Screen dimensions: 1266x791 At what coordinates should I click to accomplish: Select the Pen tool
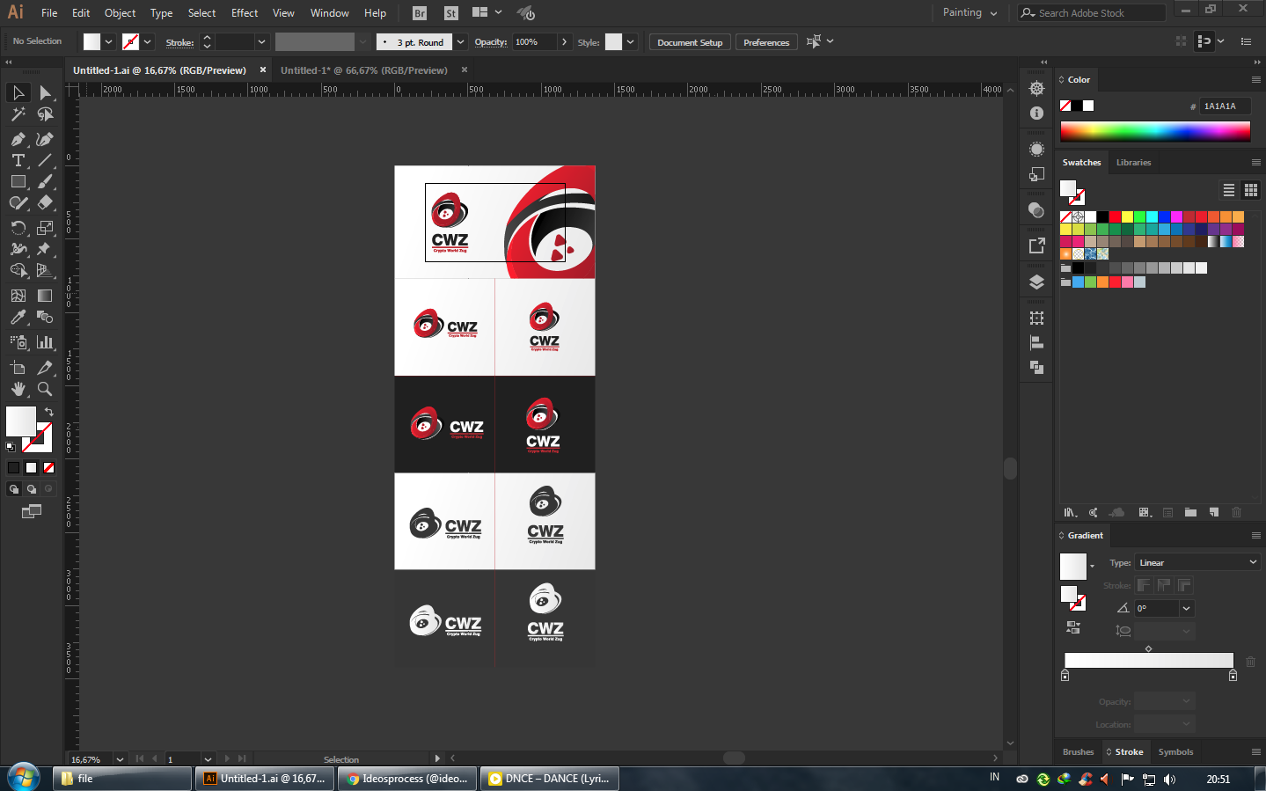click(18, 139)
